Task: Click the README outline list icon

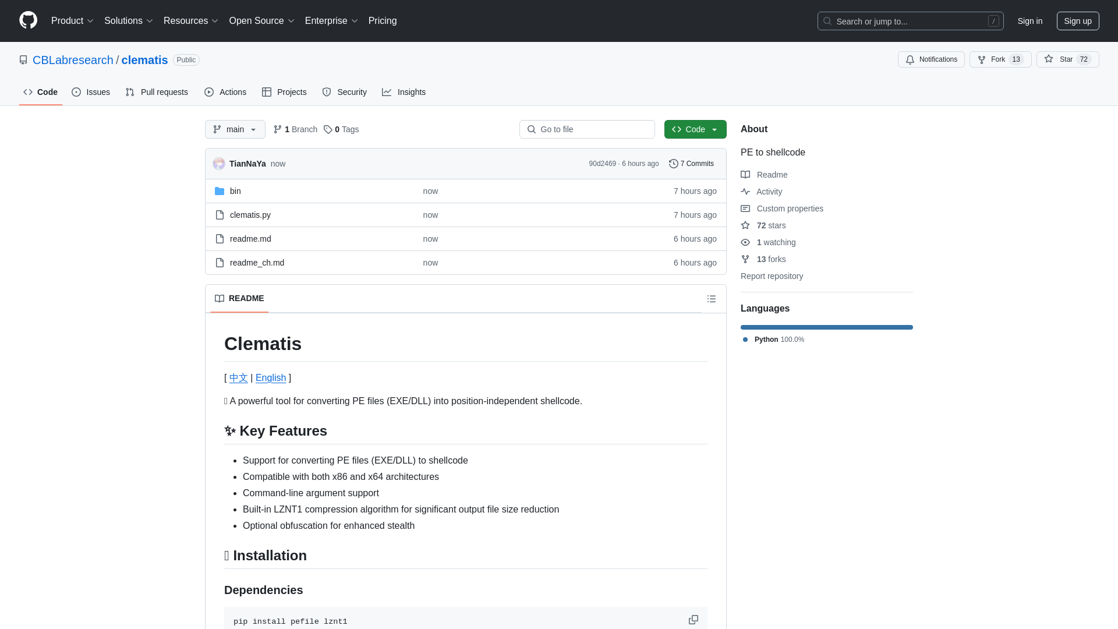Action: pyautogui.click(x=712, y=299)
